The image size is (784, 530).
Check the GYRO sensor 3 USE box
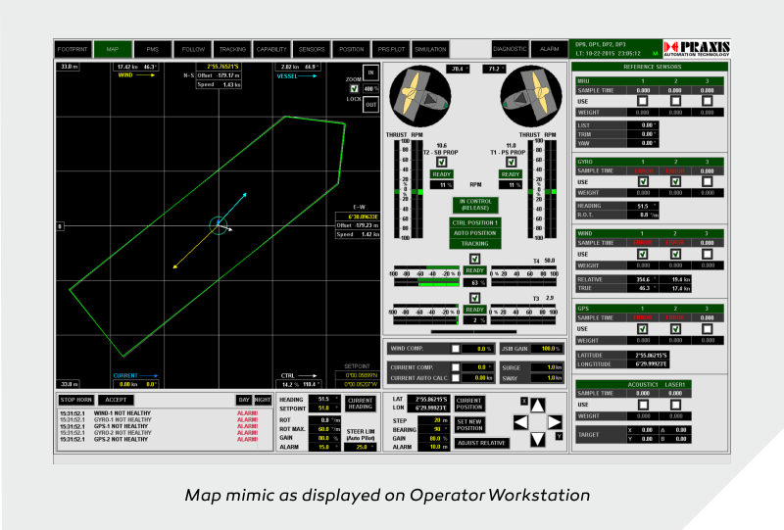707,182
